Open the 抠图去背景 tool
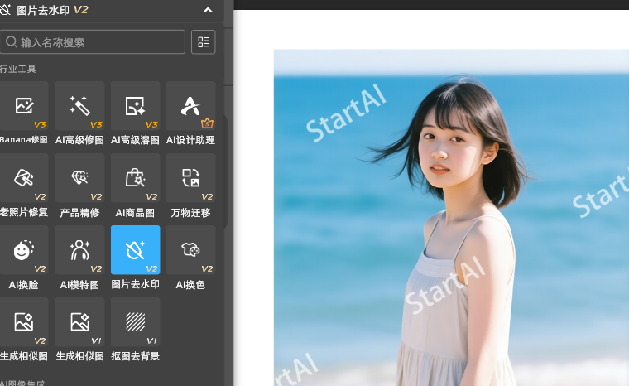Screen dimensions: 629x386 point(135,322)
